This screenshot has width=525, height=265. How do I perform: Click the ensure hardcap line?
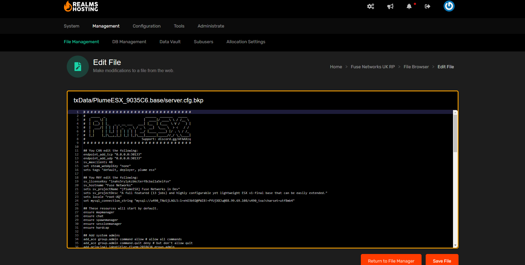point(96,228)
